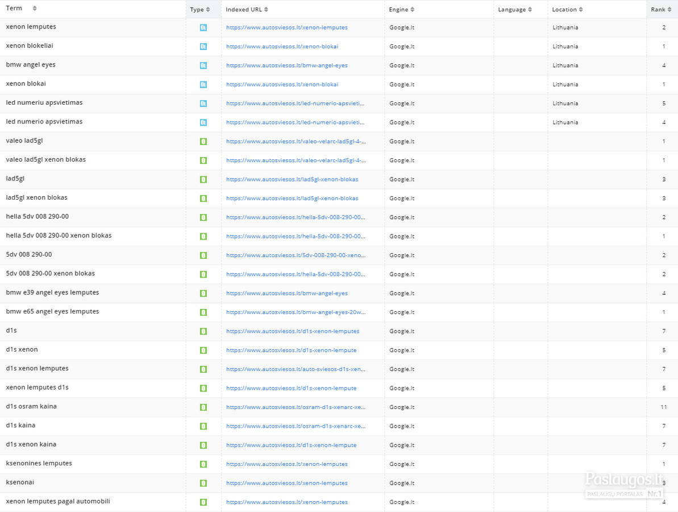Screen dimensions: 678x512
Task: Open xenon-blokai URL in xenon blokeliai row
Action: pyautogui.click(x=282, y=46)
